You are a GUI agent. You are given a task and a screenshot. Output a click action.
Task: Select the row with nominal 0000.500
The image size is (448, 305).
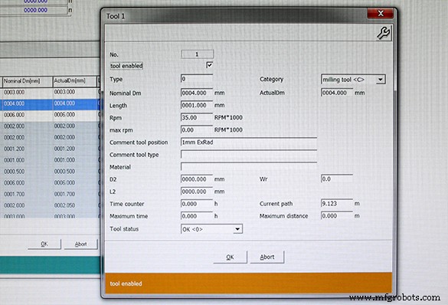pyautogui.click(x=50, y=171)
